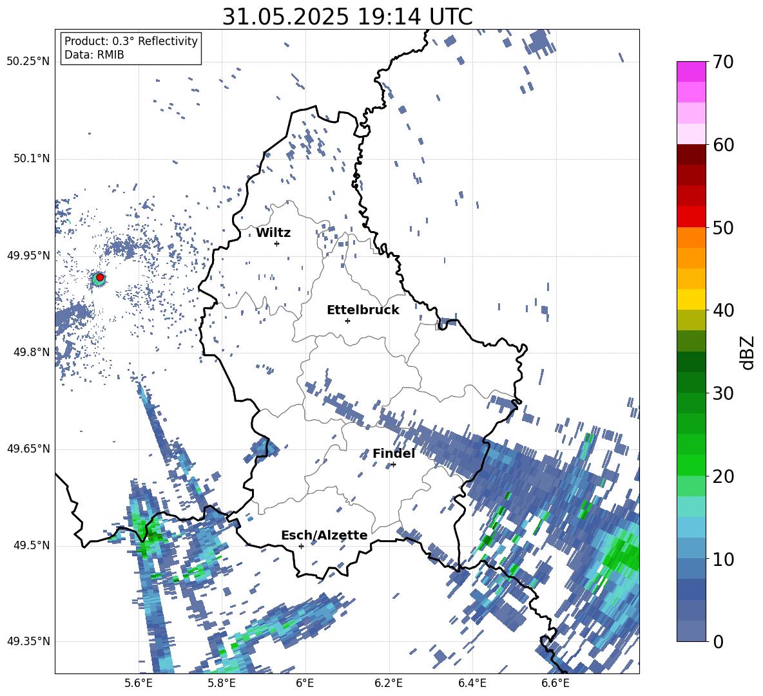Viewport: 763px width, 696px height.
Task: Click the colorbar tick value 60
Action: 723,145
